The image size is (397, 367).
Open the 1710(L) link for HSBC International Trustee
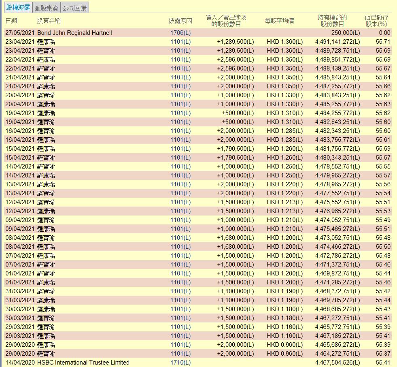point(180,363)
